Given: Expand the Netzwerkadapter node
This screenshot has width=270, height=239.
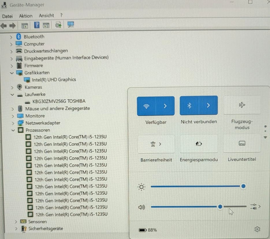Looking at the screenshot, I should (x=13, y=123).
